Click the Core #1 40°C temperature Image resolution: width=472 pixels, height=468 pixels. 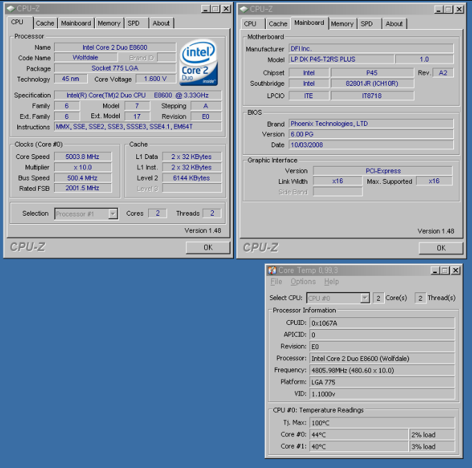point(358,447)
